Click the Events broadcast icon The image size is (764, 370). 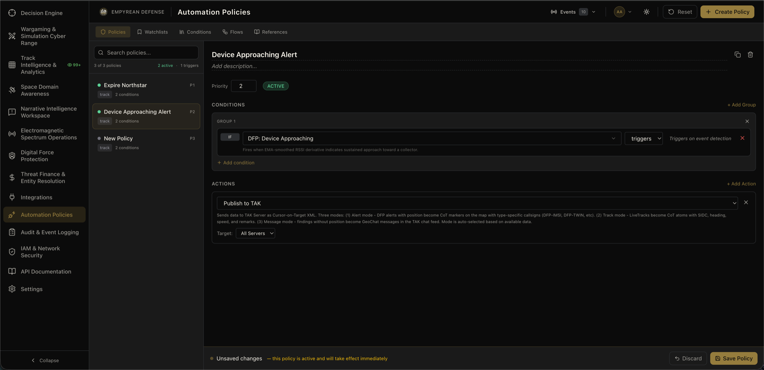click(554, 12)
